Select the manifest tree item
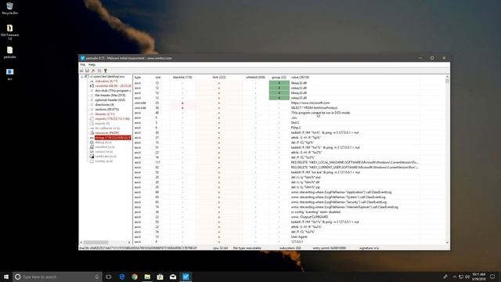The height and width of the screenshot is (282, 501). (x=105, y=147)
